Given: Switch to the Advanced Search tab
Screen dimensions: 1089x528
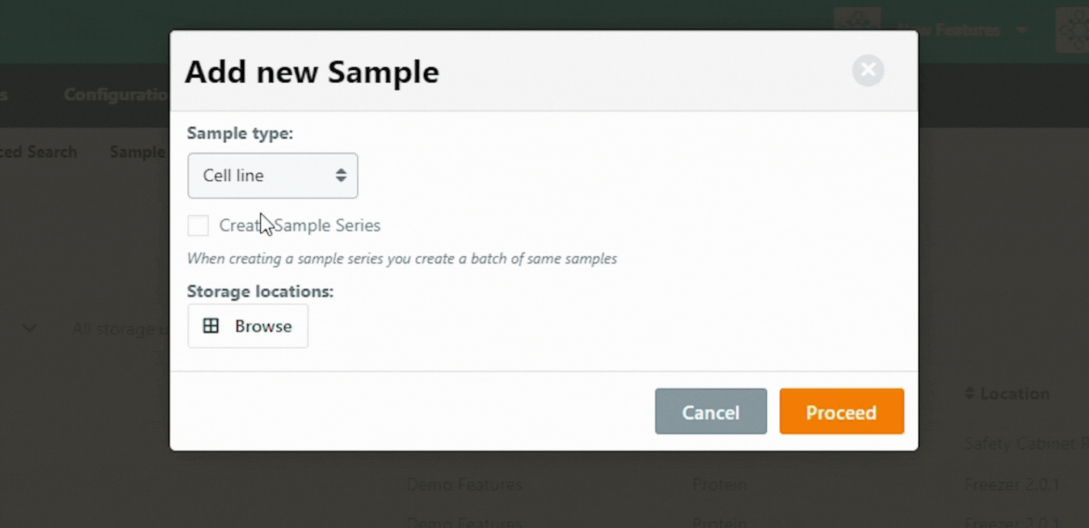Looking at the screenshot, I should [38, 152].
